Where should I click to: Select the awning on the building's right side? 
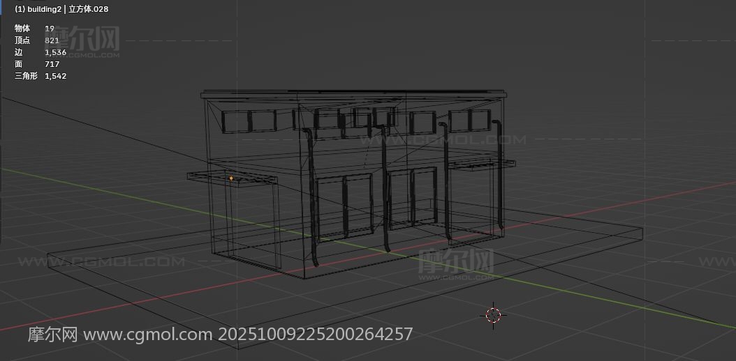(x=481, y=164)
